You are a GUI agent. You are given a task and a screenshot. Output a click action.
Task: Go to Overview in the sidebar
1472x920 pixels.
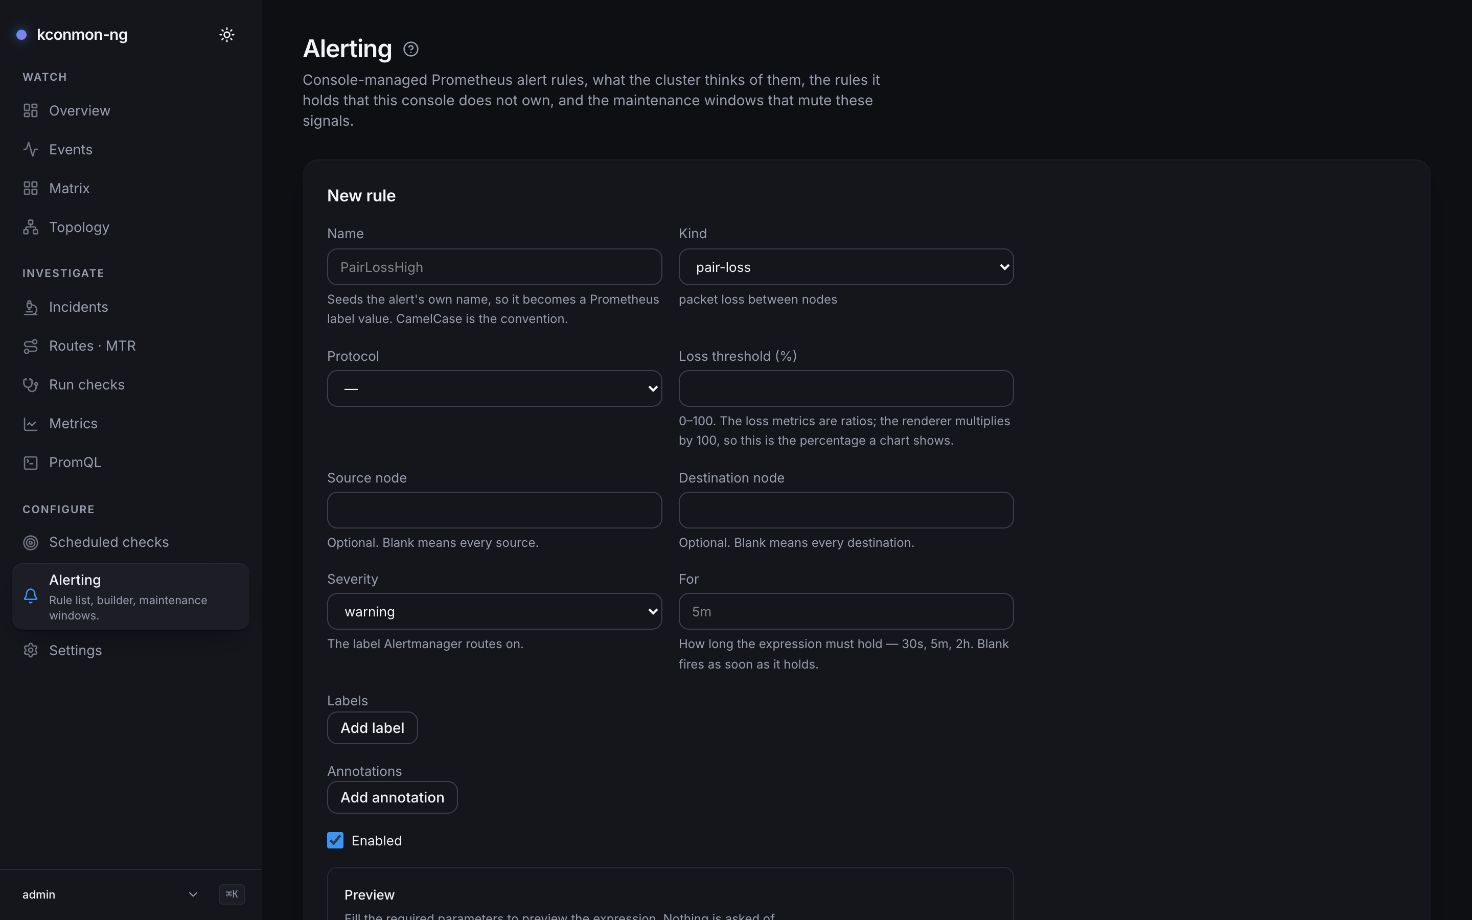pos(131,111)
